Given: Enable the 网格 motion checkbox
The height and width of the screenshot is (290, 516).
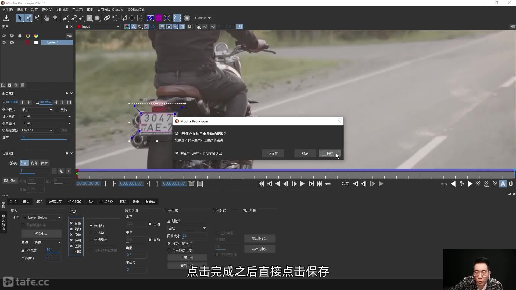Looking at the screenshot, I should (x=71, y=252).
